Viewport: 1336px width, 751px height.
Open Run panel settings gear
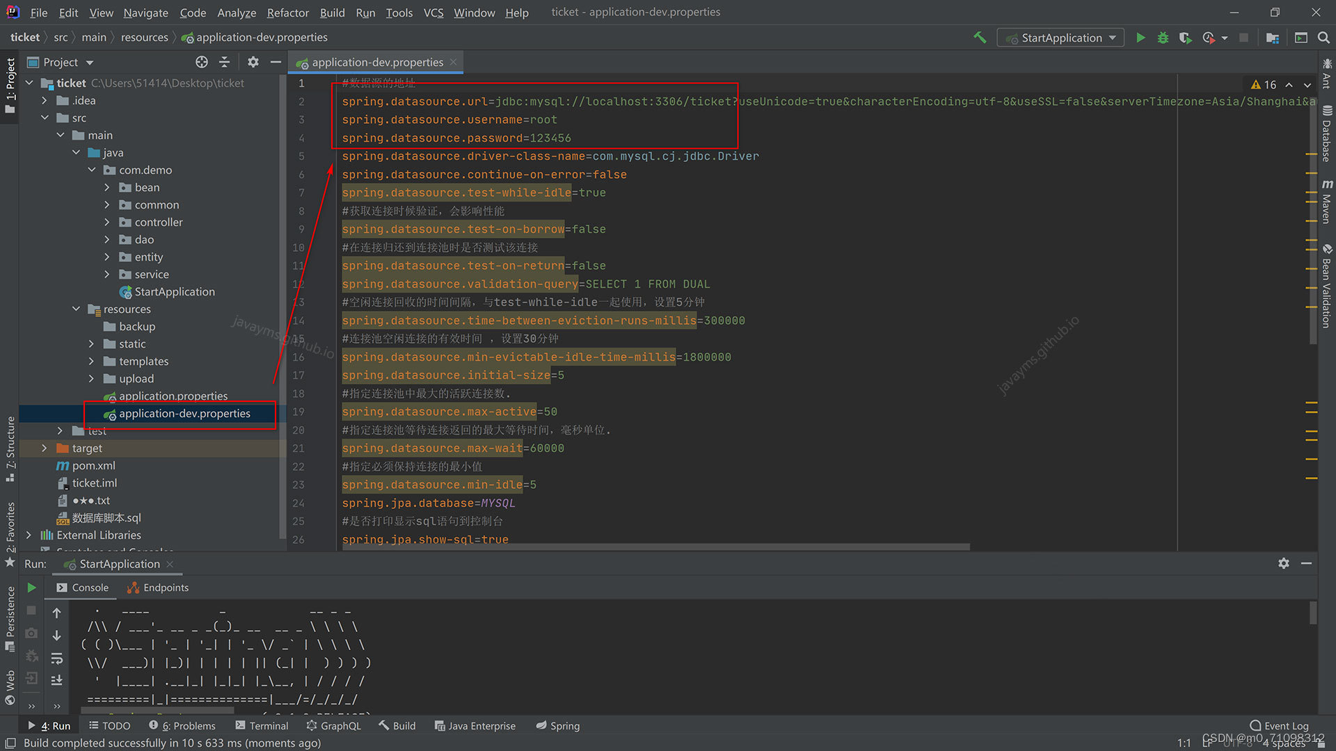click(x=1284, y=563)
